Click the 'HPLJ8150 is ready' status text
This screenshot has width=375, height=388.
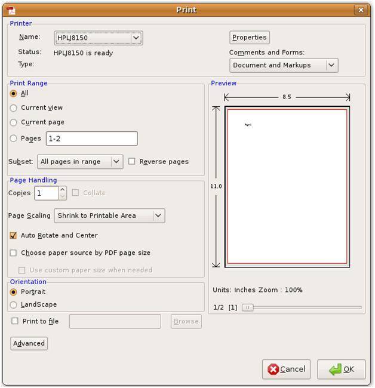pos(83,53)
